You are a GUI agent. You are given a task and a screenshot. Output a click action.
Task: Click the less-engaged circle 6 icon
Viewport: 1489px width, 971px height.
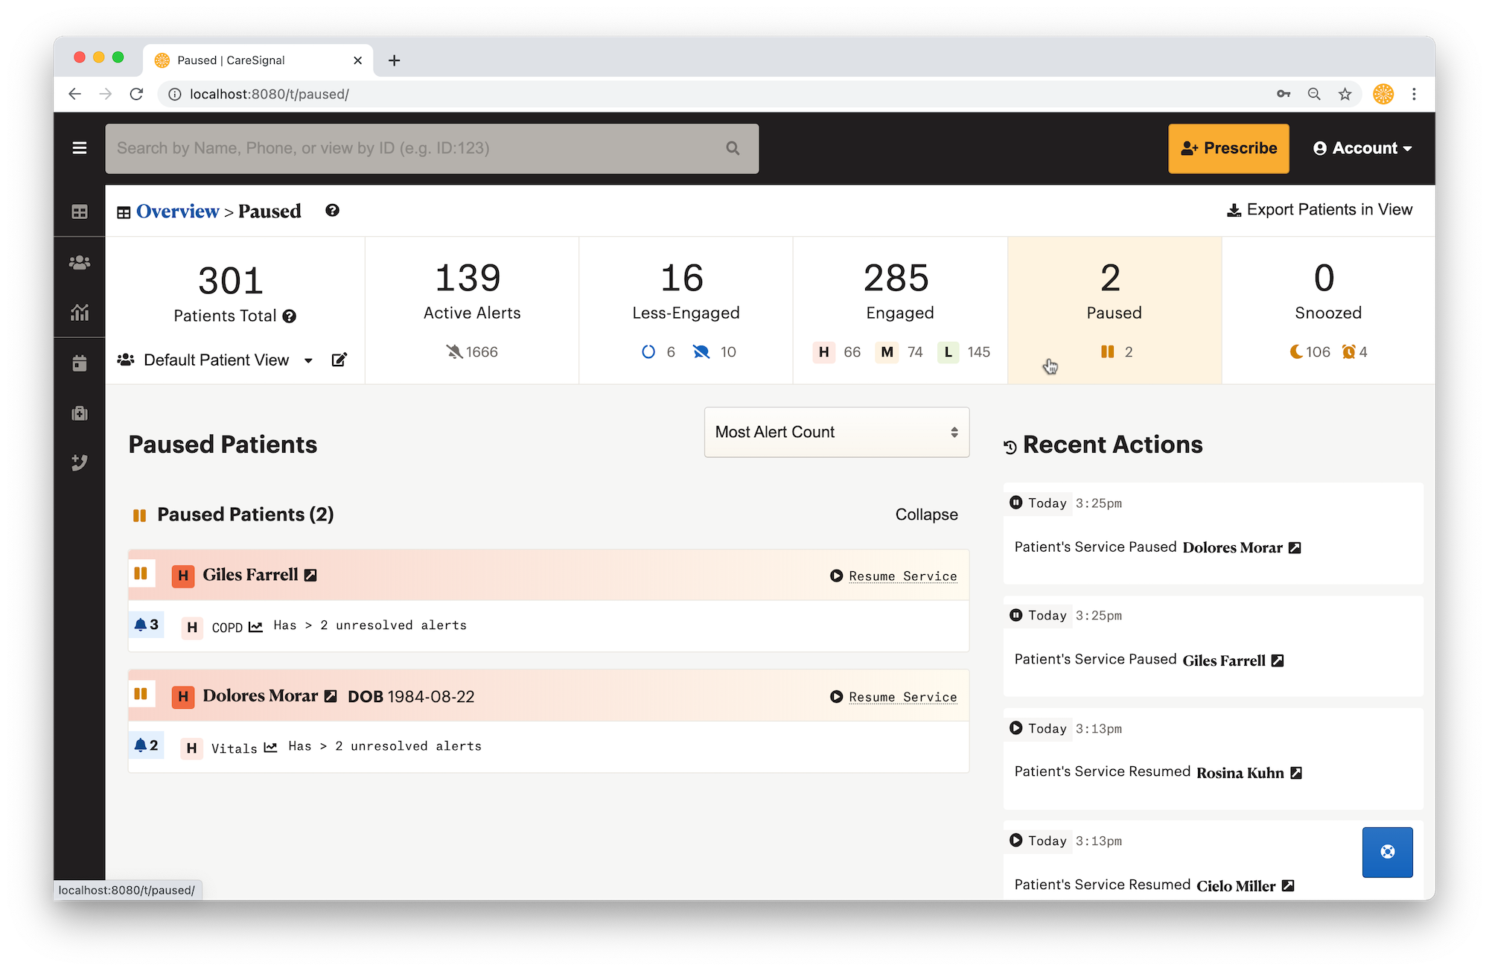pos(648,351)
